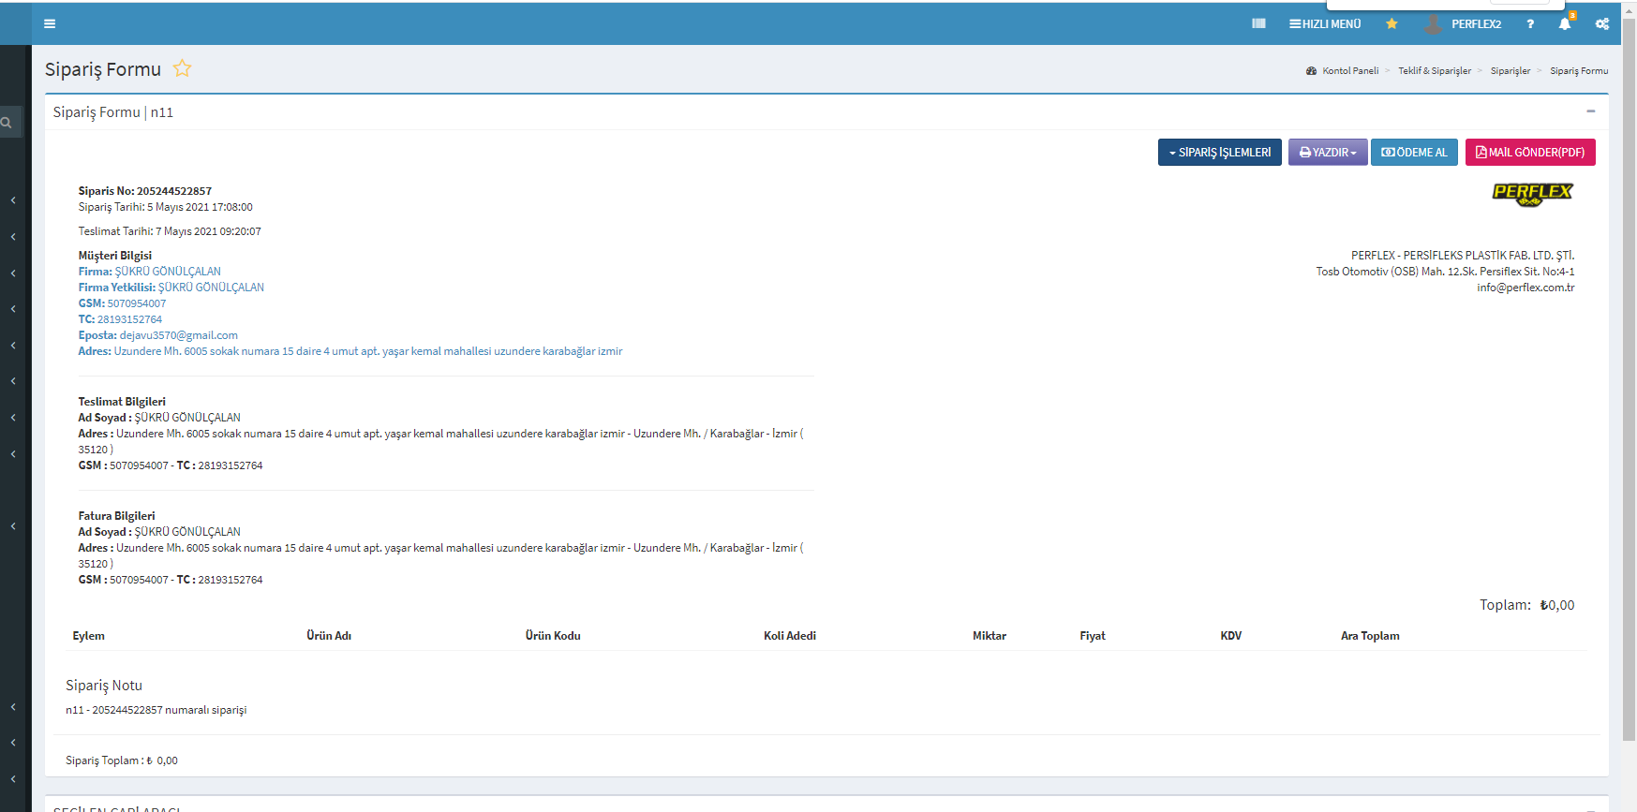Open settings gears icon
The width and height of the screenshot is (1637, 812).
pyautogui.click(x=1602, y=23)
